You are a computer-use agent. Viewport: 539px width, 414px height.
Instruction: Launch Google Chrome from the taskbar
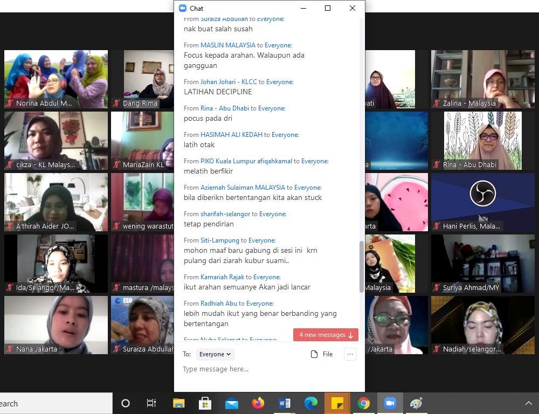click(364, 403)
